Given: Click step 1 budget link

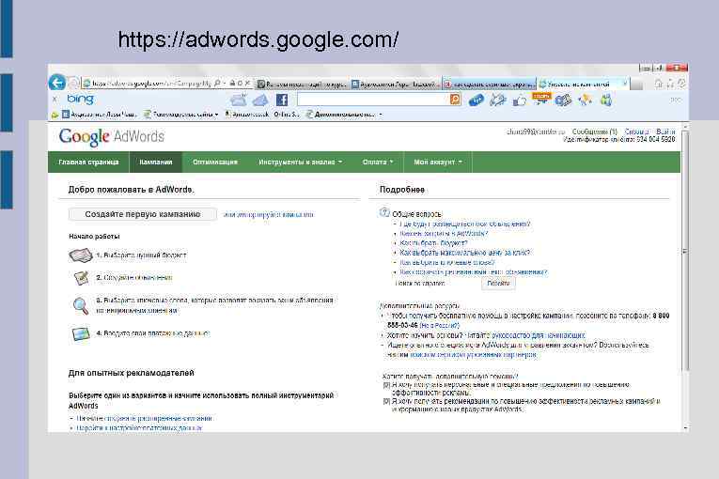Looking at the screenshot, I should 145,255.
